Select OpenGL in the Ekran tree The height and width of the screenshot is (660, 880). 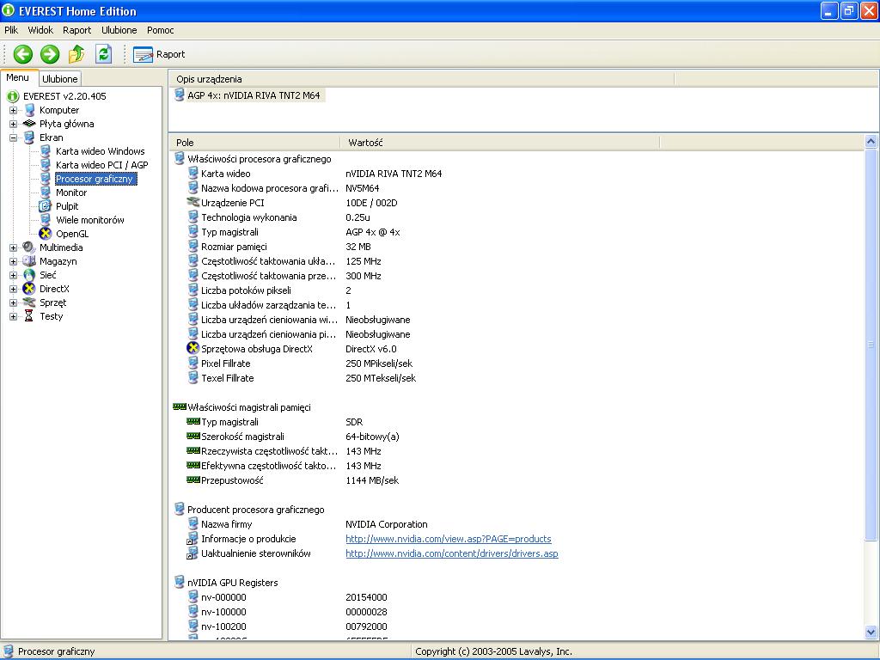pos(72,234)
